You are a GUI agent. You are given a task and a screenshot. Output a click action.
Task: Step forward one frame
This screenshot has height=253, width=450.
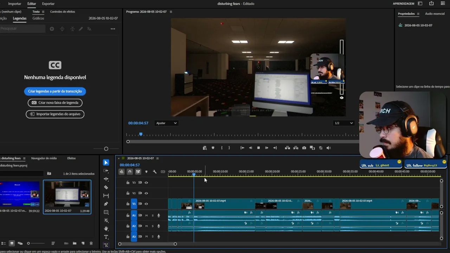(266, 148)
